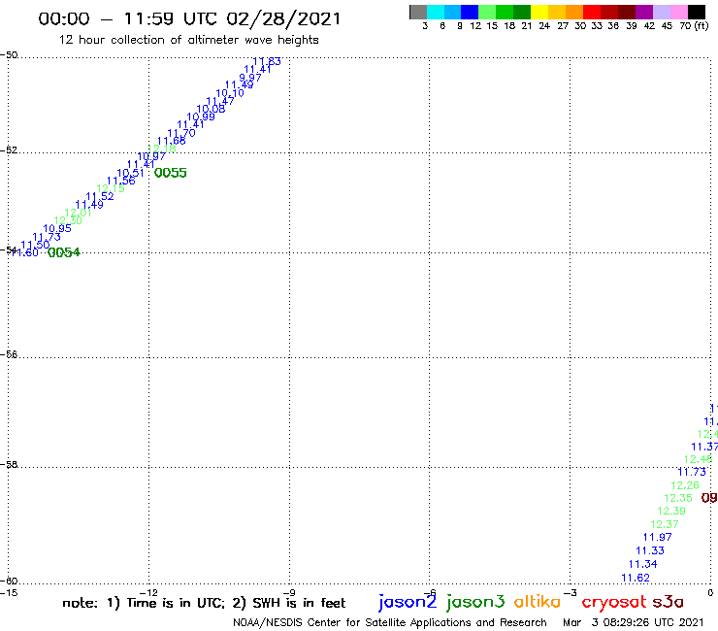Select the jason3 satellite label
Screen dimensions: 718x631
(475, 602)
